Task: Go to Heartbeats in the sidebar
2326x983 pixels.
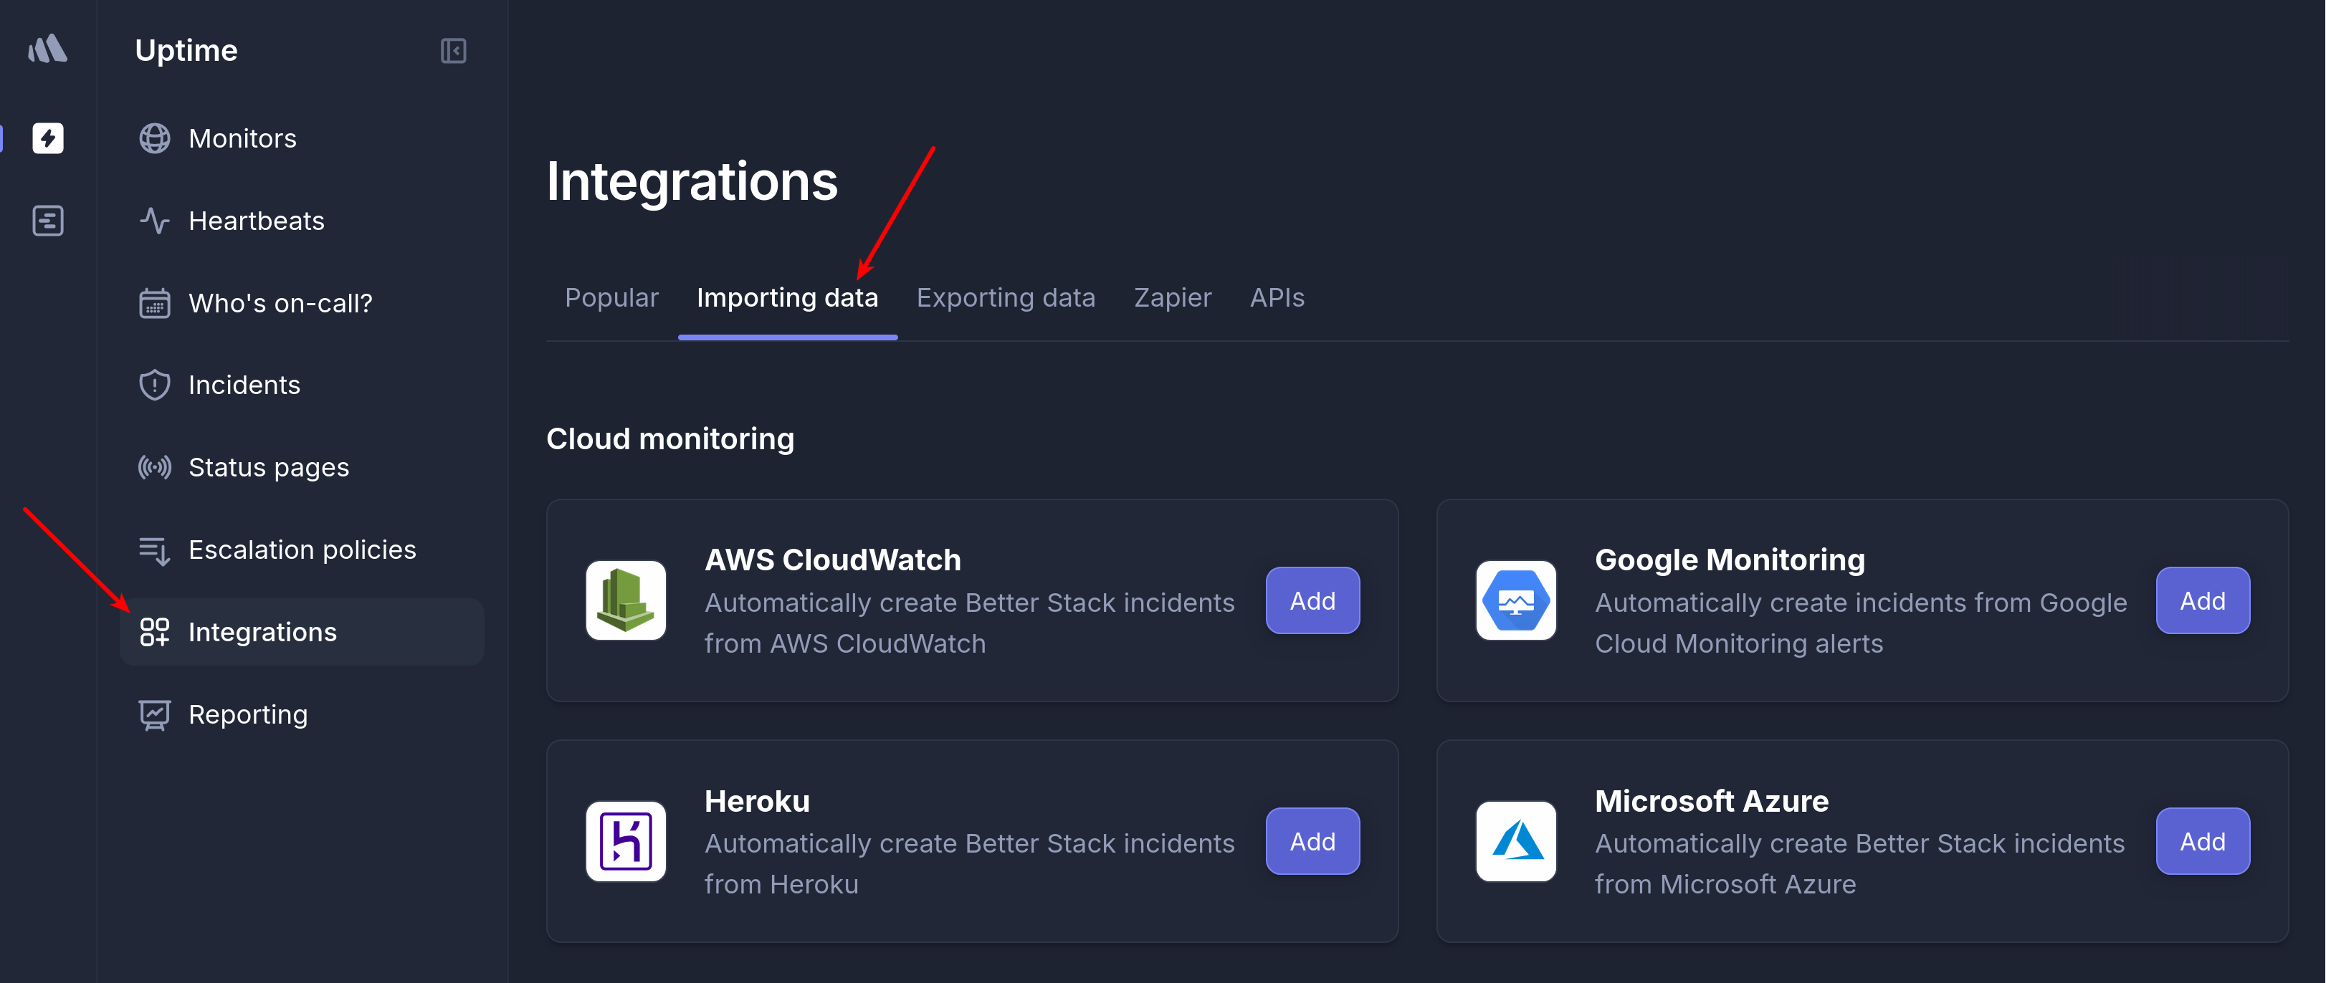Action: point(302,220)
